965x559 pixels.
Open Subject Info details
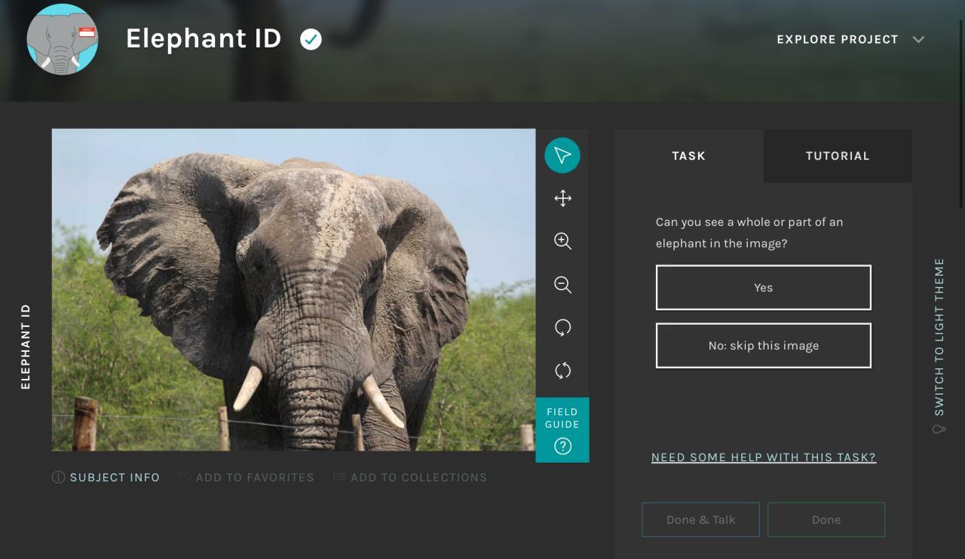tap(106, 478)
